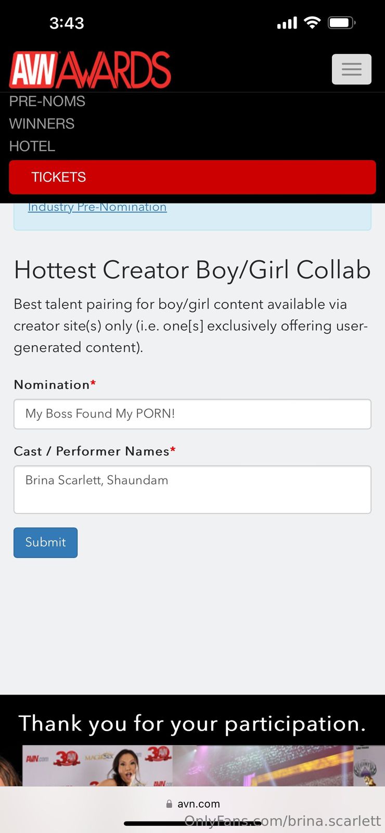Tap the avn.com address bar
The width and height of the screenshot is (385, 833).
(198, 804)
